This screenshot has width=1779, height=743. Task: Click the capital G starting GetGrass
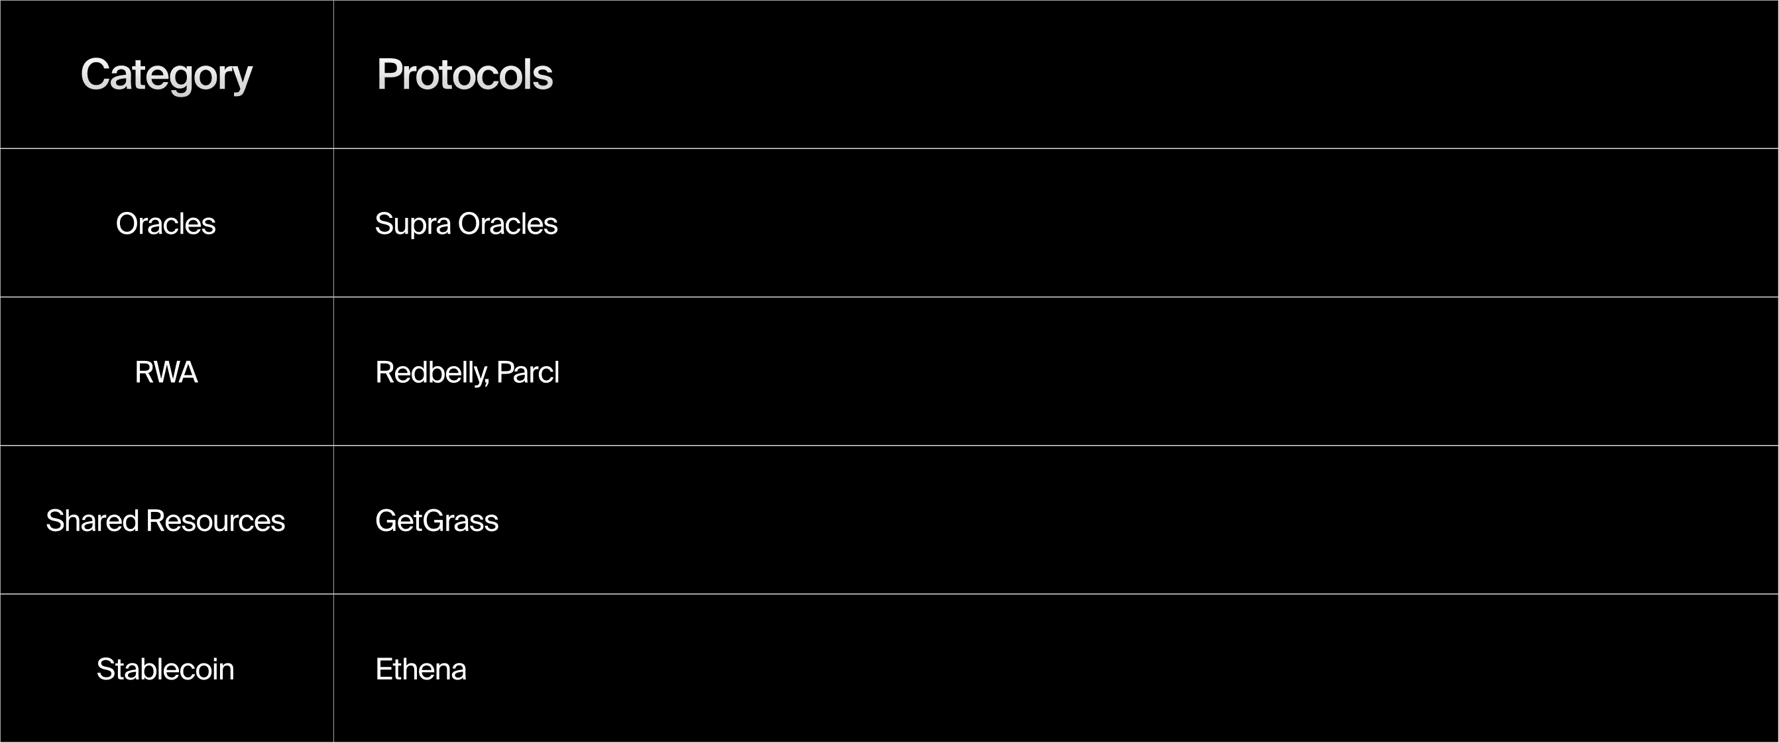pos(385,521)
